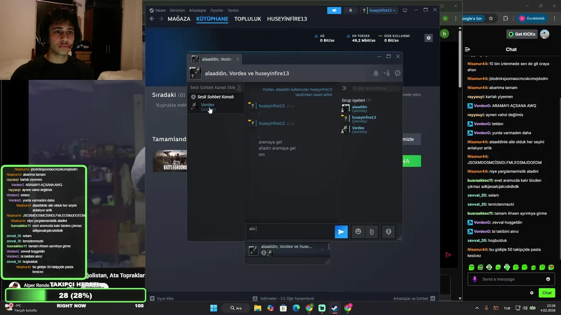Switch Steam to Big Picture mode
The image size is (561, 315).
coord(405,10)
